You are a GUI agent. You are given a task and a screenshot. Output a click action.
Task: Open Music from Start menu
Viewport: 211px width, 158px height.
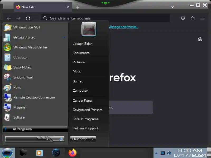point(77,71)
